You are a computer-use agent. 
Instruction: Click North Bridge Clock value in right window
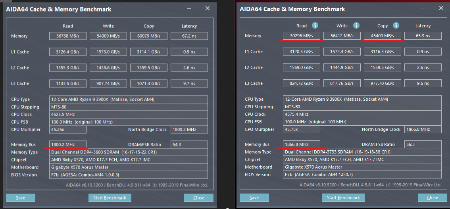(423, 129)
